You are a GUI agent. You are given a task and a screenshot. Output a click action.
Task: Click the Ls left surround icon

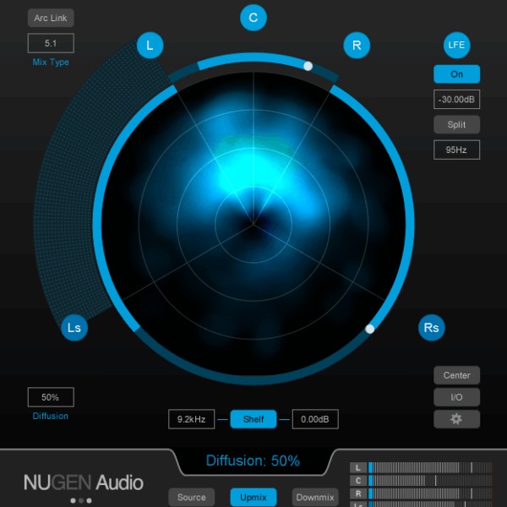tap(74, 327)
